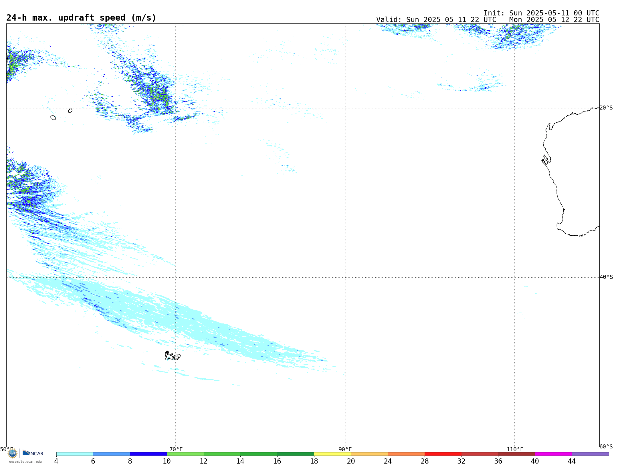Viewport: 618px width, 465px height.
Task: Click the colorbar tick label '10'
Action: 167,461
